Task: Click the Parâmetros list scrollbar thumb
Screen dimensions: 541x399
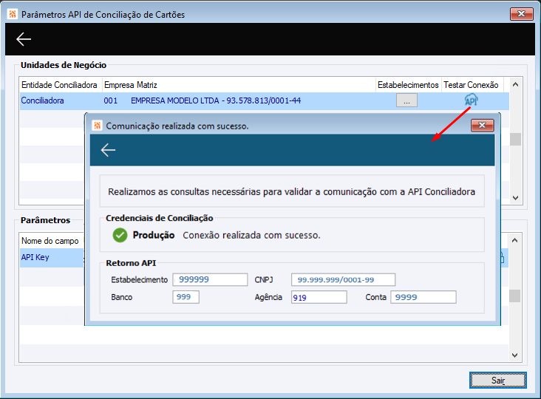Action: pos(515,296)
